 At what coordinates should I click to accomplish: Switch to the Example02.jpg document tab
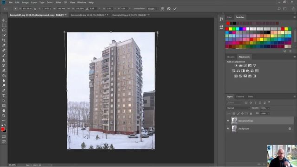[x=88, y=15]
